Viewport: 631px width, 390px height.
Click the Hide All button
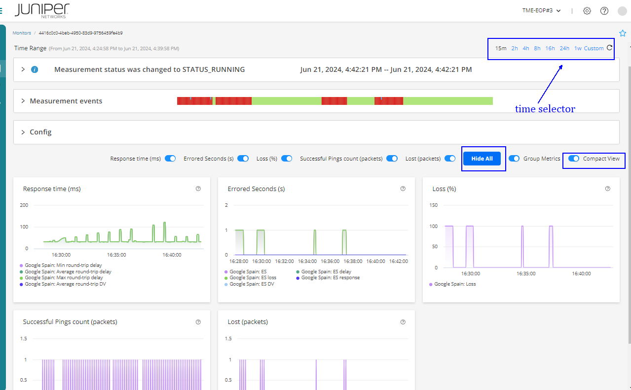(x=482, y=159)
